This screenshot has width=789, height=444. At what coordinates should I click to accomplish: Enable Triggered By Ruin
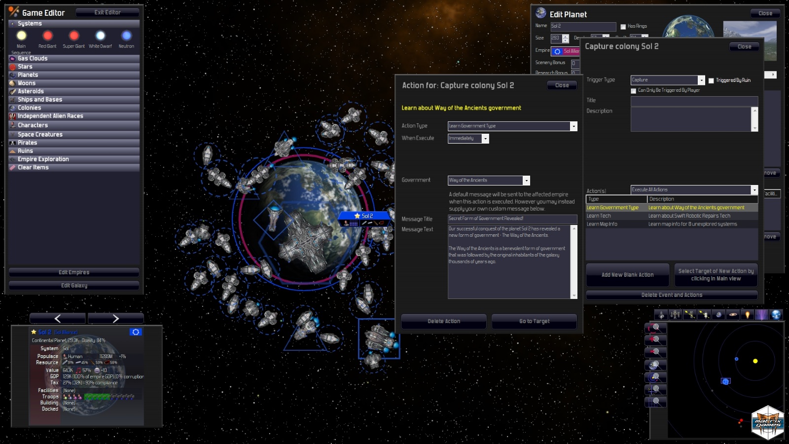click(712, 80)
